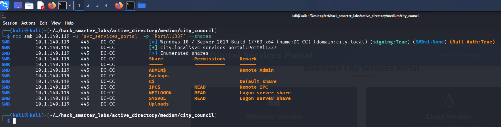Click the 'ADMIN$' share name
Image resolution: width=501 pixels, height=127 pixels.
click(x=157, y=70)
